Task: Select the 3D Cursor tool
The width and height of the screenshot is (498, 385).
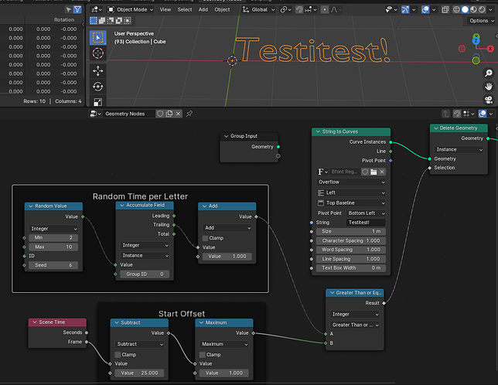Action: pos(97,53)
